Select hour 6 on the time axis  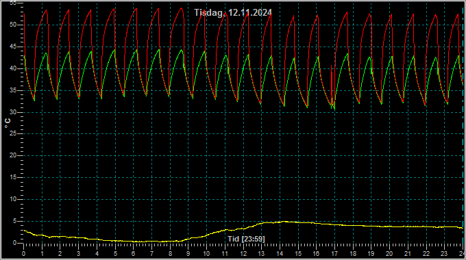tap(134, 254)
